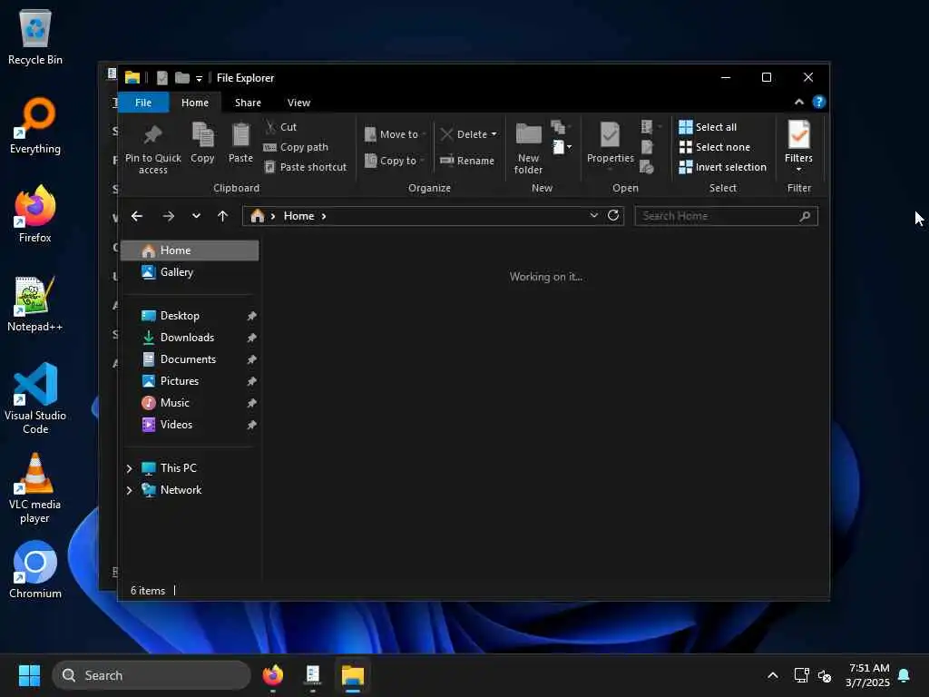Open the notification bell icon
The height and width of the screenshot is (697, 929).
point(905,675)
